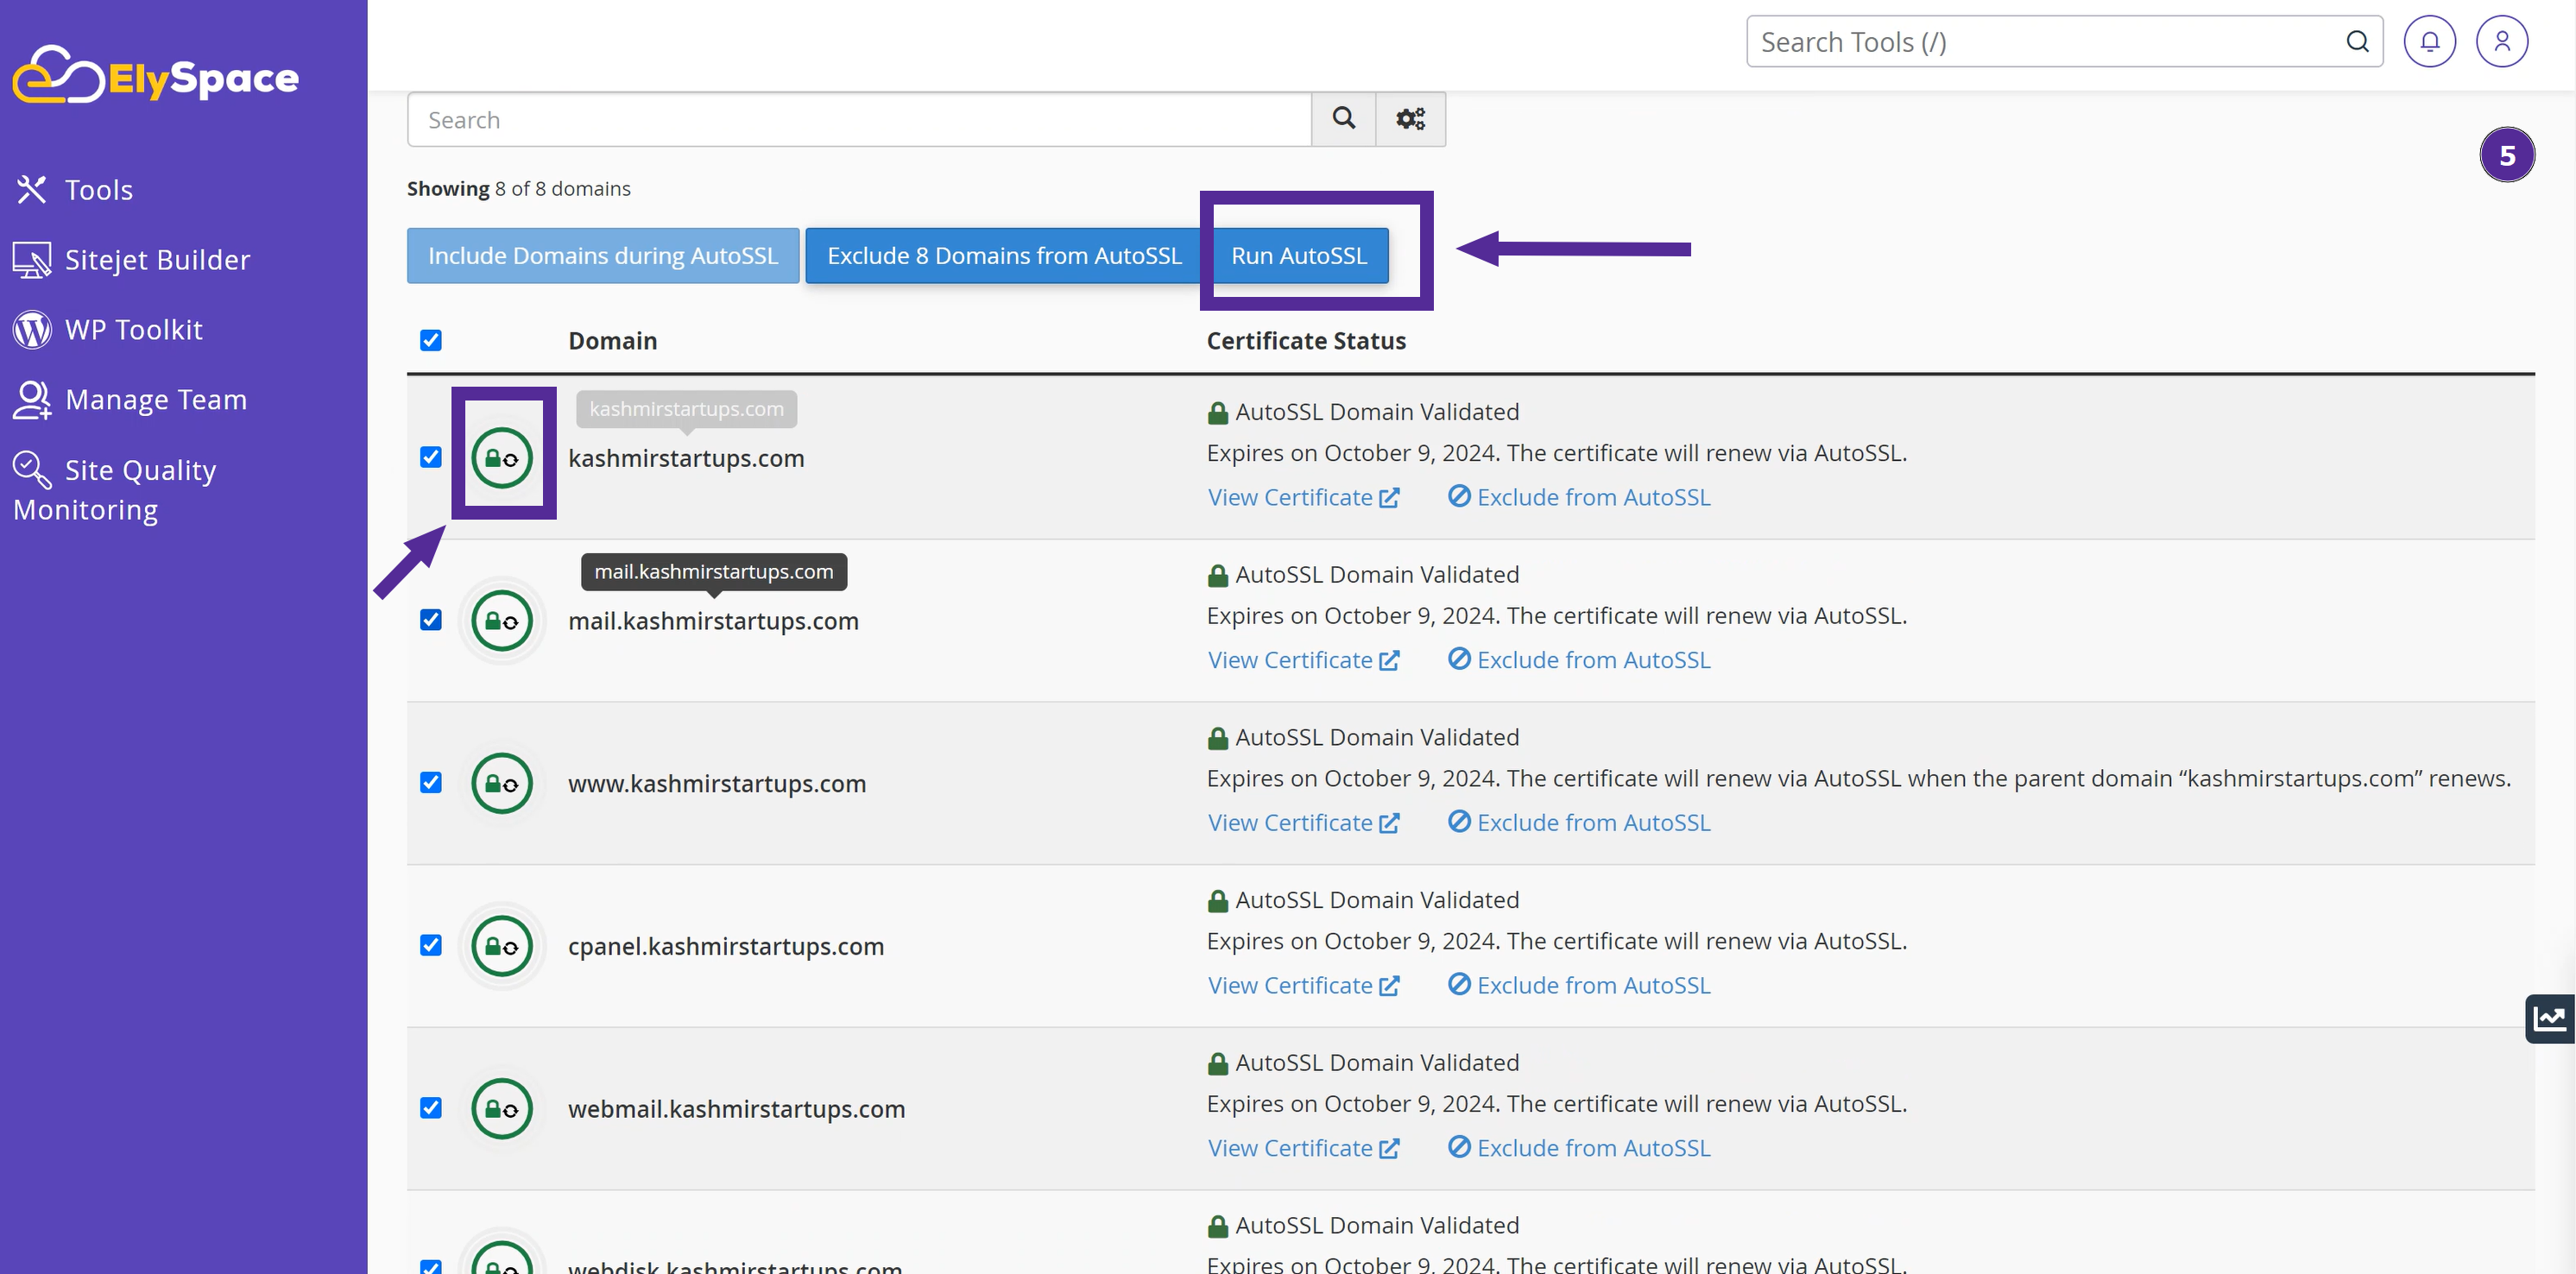Viewport: 2576px width, 1274px height.
Task: Click SSL lock icon for www.kashmirstartups.com
Action: [502, 783]
